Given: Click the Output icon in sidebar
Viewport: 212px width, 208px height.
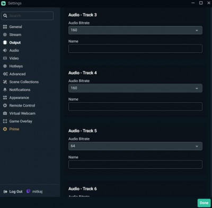Looking at the screenshot, I should tap(5, 42).
